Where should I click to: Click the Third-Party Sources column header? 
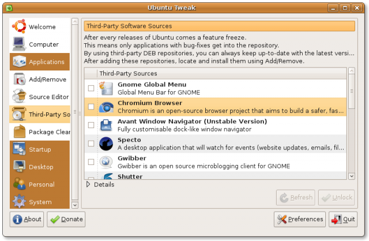(x=221, y=73)
